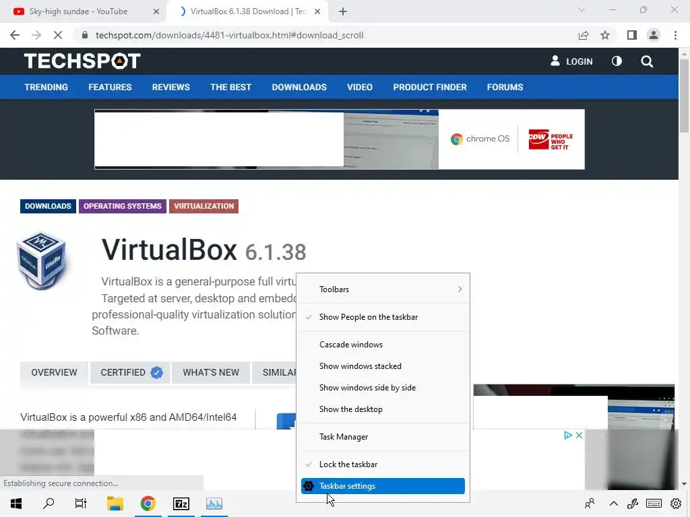Close the YouTube tab
Viewport: 690px width, 517px height.
(x=156, y=11)
